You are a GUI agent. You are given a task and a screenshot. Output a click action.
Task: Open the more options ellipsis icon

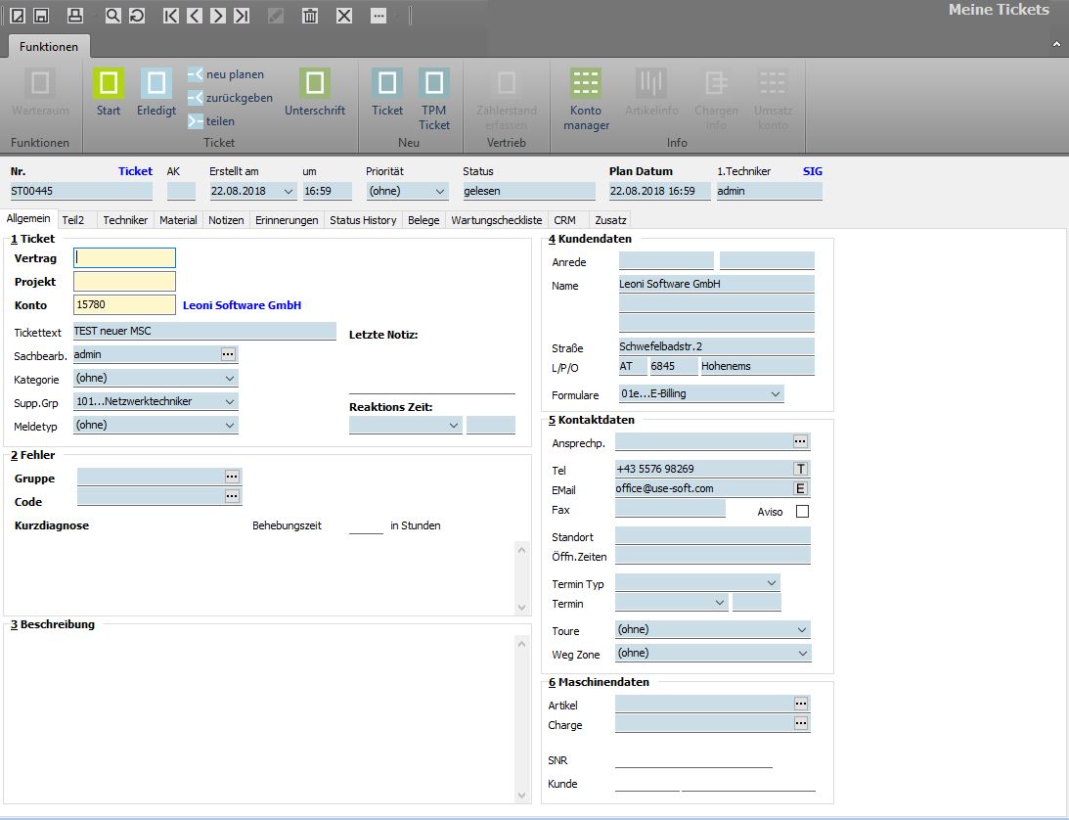pyautogui.click(x=379, y=15)
